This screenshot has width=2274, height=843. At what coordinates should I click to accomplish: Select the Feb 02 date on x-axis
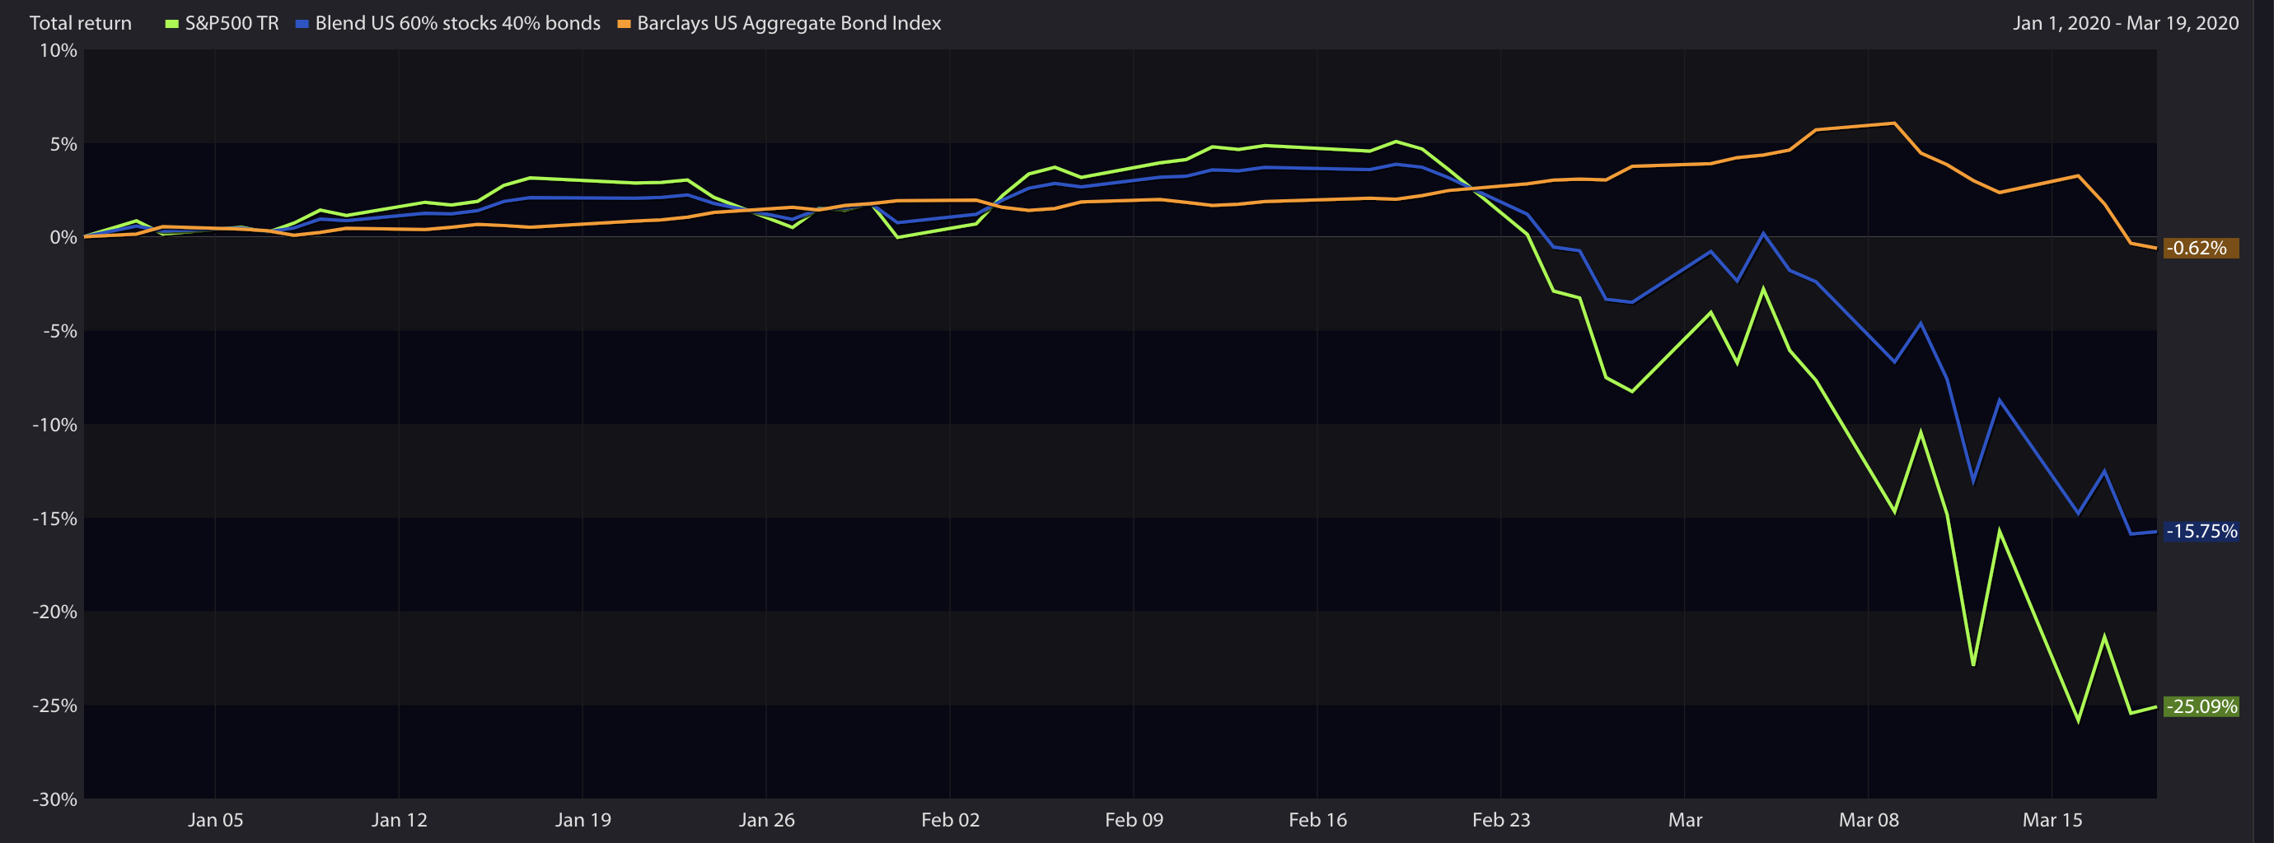(950, 820)
